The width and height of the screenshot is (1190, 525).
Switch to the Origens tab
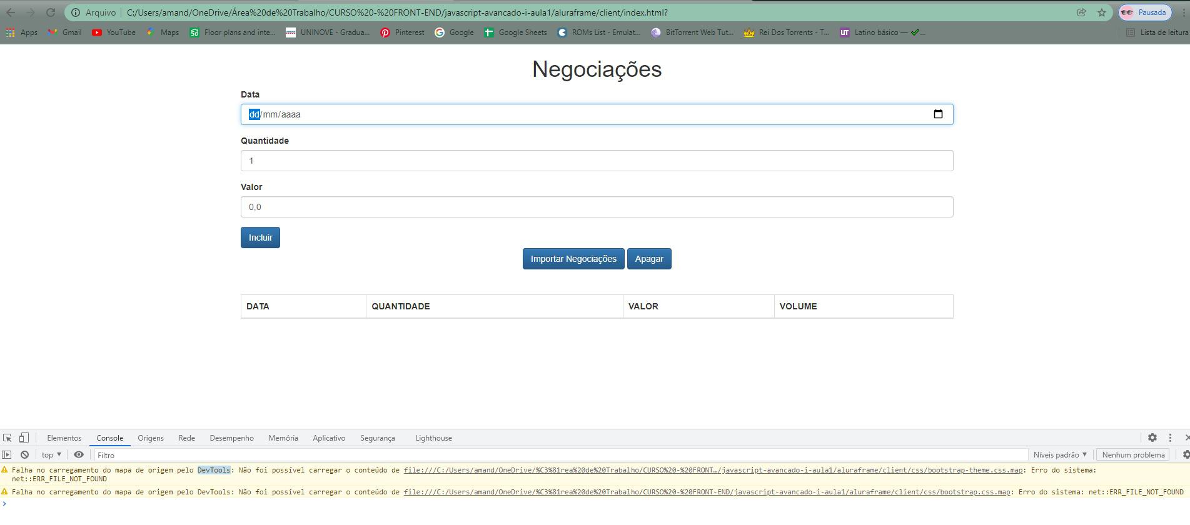point(151,438)
